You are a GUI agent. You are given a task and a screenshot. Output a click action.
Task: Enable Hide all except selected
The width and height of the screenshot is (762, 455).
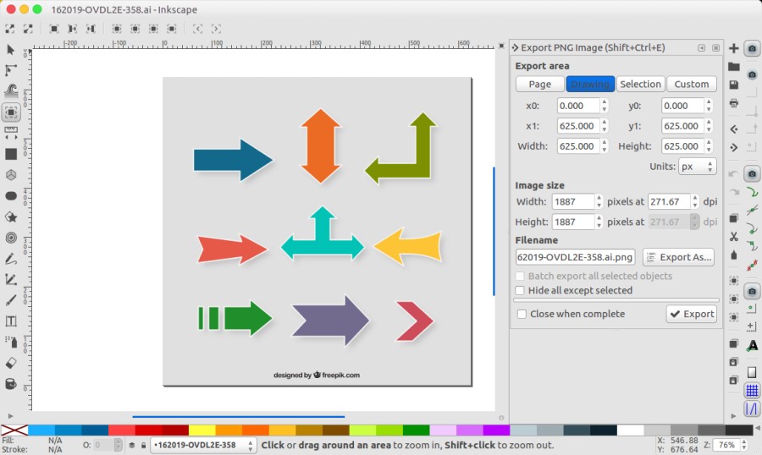pos(521,290)
